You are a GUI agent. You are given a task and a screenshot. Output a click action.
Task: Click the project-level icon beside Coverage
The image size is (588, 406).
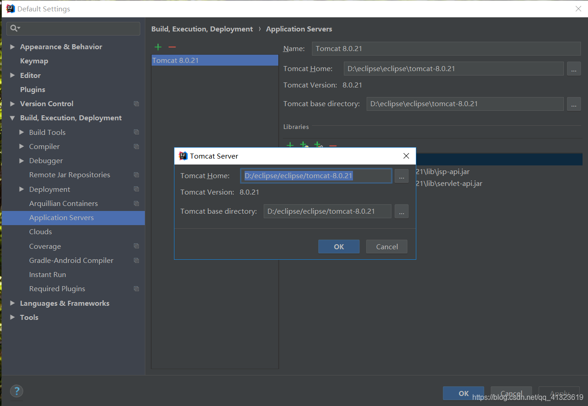[136, 246]
